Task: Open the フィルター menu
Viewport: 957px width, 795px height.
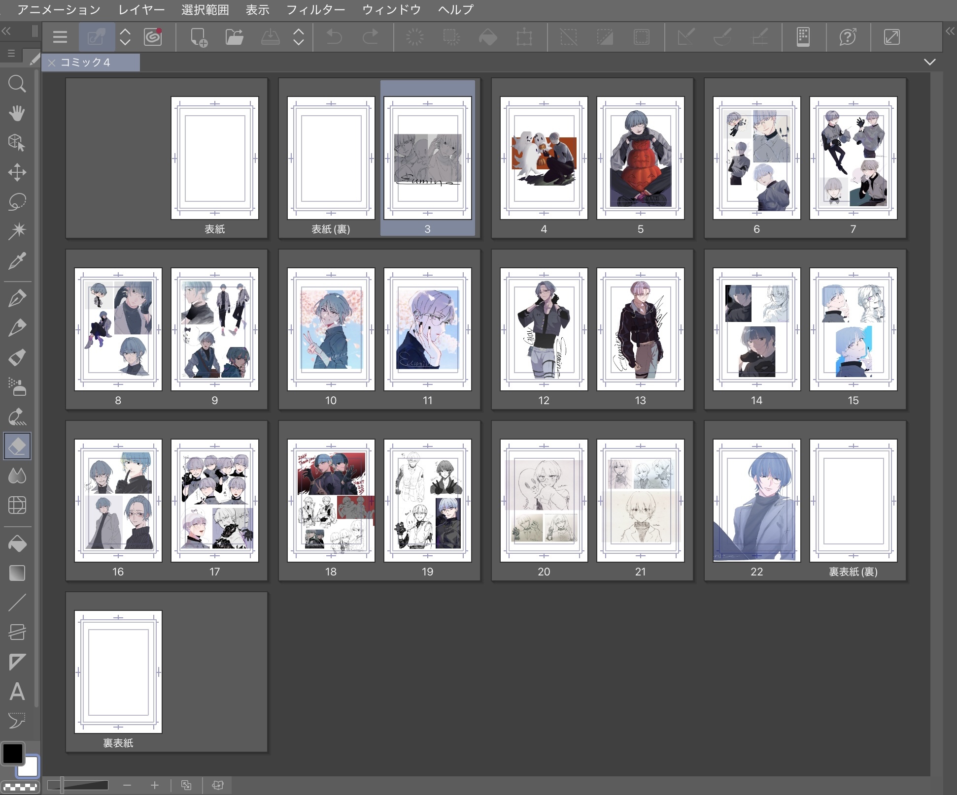Action: 315,9
